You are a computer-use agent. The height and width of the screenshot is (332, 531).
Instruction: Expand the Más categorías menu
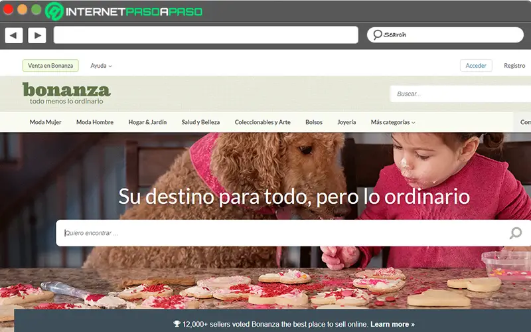(x=393, y=122)
